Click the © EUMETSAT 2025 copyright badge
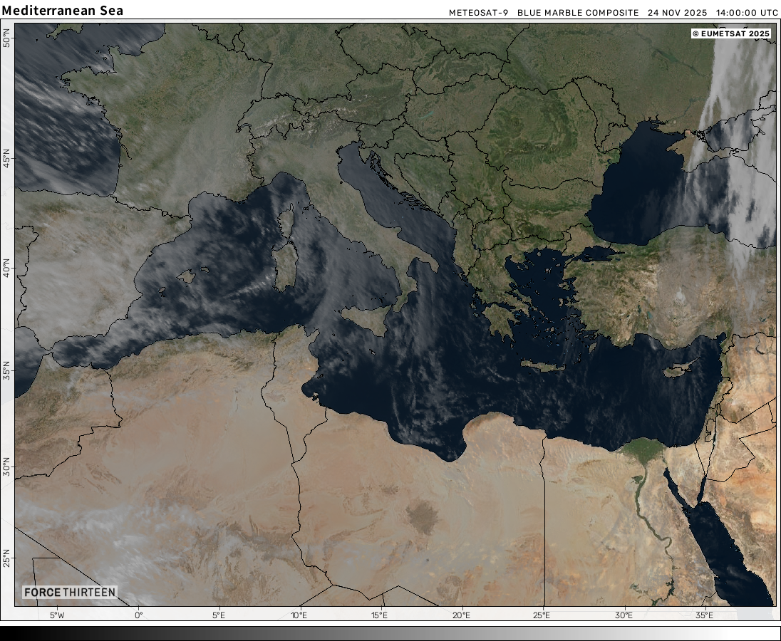This screenshot has width=781, height=641. pos(731,33)
